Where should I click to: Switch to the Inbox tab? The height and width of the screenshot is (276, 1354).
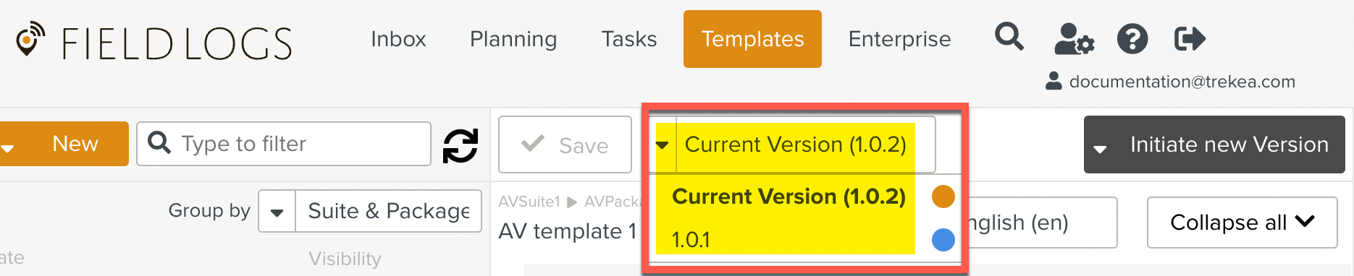pyautogui.click(x=398, y=39)
